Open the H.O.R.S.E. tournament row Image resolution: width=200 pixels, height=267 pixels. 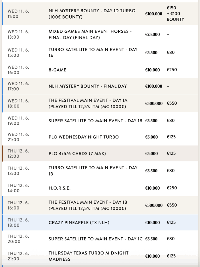point(59,188)
